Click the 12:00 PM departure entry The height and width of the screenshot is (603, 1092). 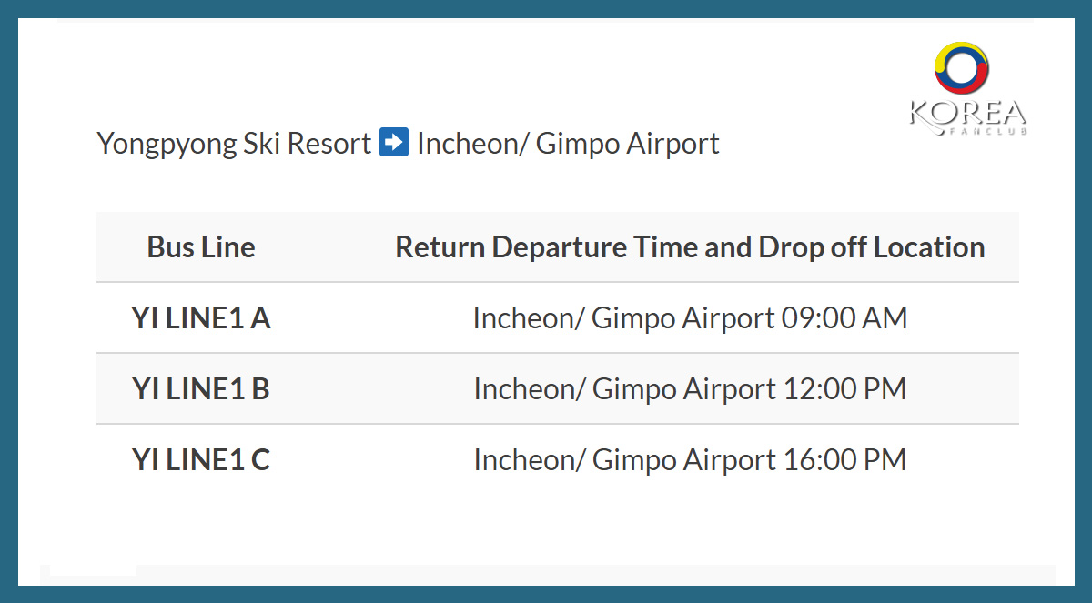tap(690, 389)
